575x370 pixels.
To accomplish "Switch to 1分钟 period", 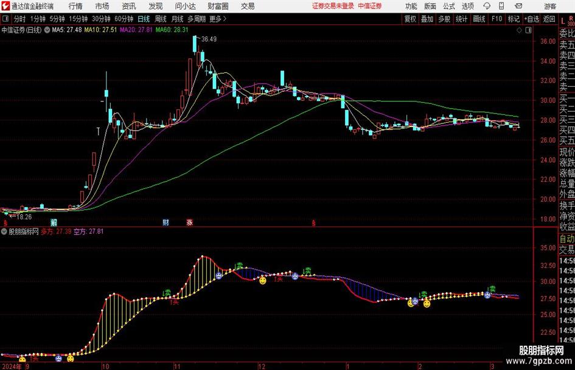I will pyautogui.click(x=38, y=19).
